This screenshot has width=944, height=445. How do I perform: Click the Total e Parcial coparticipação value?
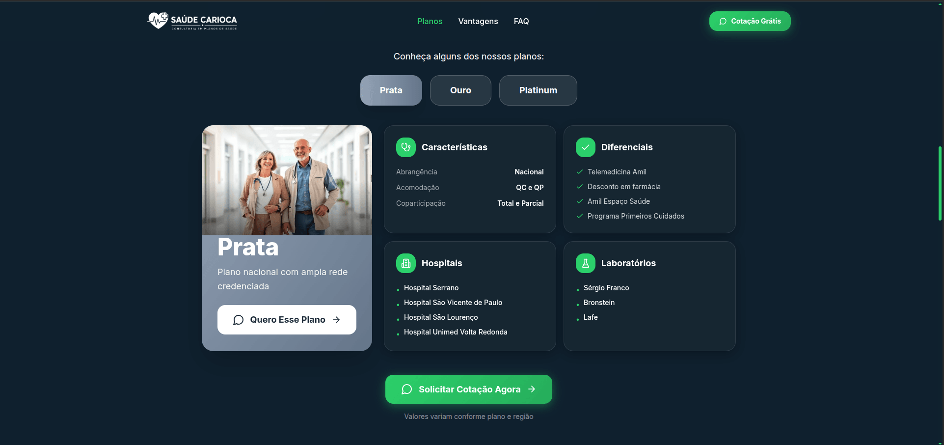click(x=520, y=203)
